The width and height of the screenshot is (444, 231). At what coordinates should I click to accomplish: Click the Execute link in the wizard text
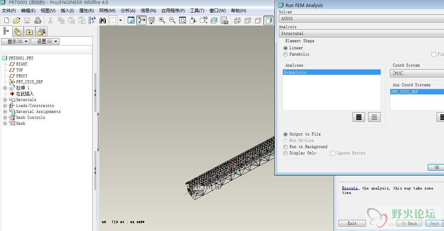click(350, 188)
